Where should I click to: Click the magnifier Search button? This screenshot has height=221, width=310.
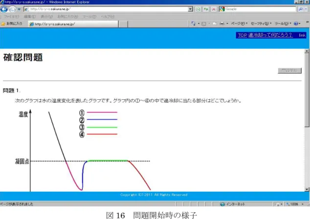[x=301, y=9]
